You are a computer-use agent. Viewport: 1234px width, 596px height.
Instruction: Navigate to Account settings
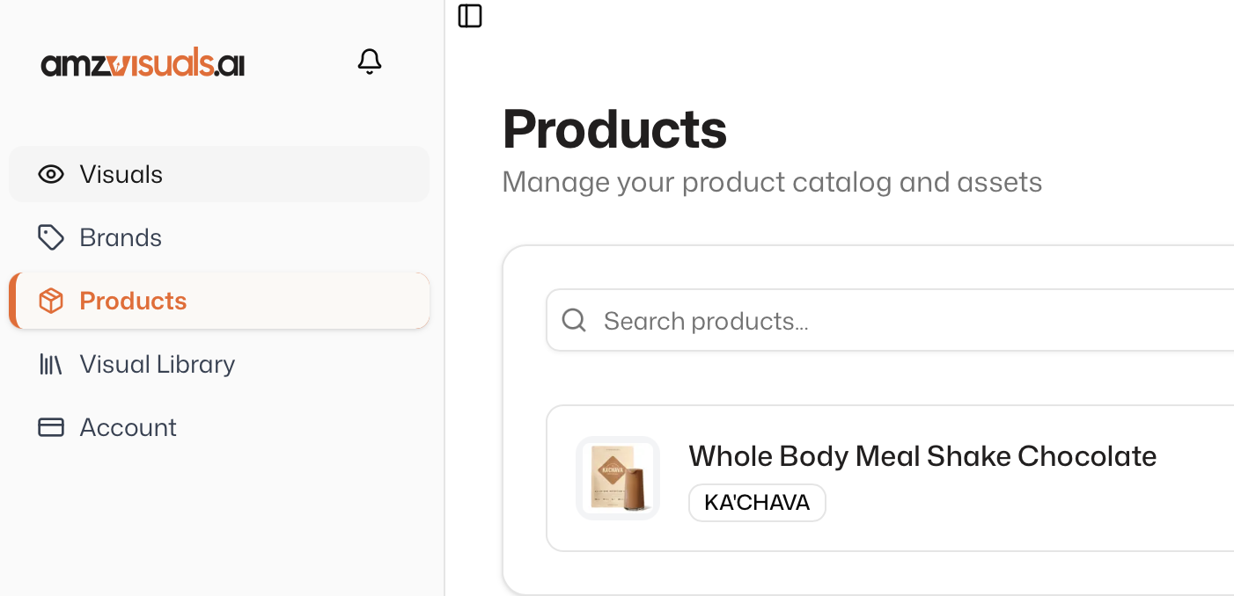(x=128, y=427)
